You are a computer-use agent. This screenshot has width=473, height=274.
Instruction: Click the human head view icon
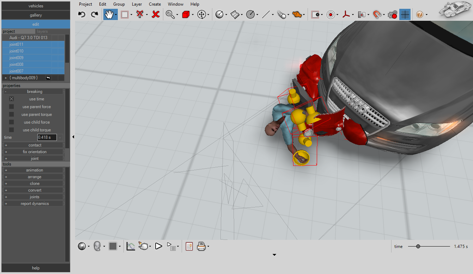point(97,246)
